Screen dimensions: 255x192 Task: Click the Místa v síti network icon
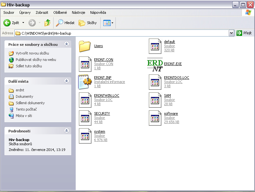tap(11, 116)
